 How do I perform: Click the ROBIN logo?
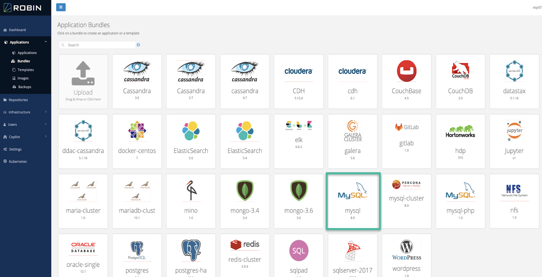click(23, 8)
